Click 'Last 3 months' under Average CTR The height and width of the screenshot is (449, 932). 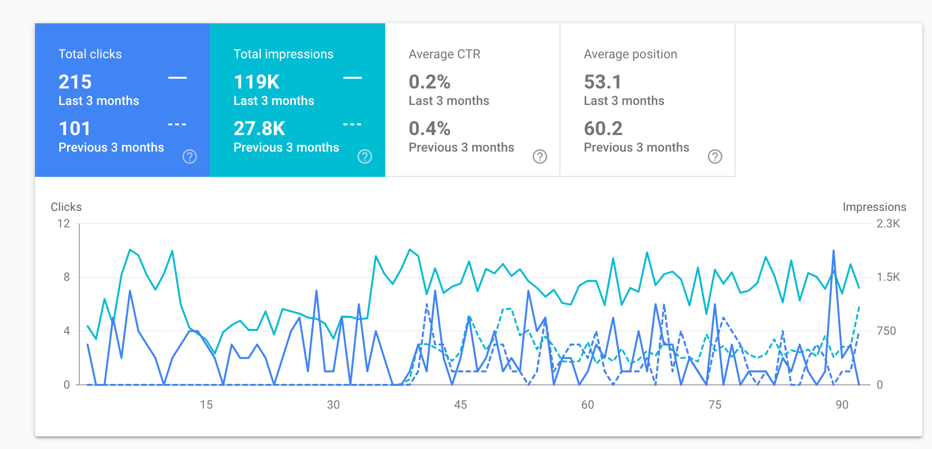click(x=449, y=101)
